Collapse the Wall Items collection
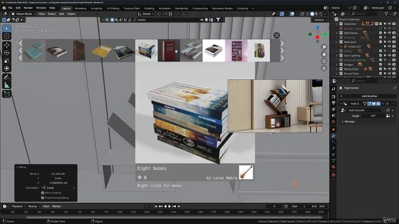Screen dimensions: 399x224 click(x=337, y=42)
